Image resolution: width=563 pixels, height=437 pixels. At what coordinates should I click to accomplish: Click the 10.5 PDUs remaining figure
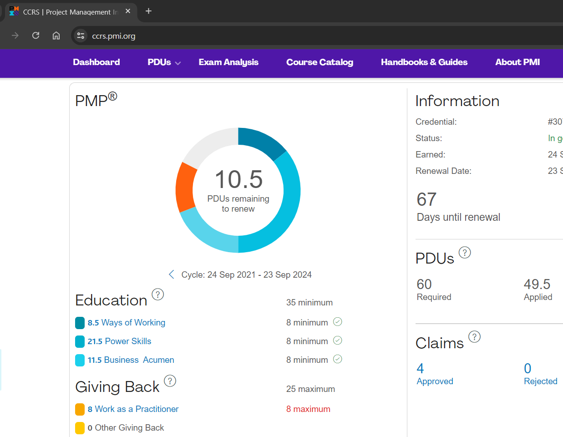tap(238, 179)
